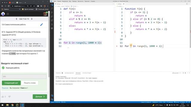Open the Accounts icon in VS Code activity bar
This screenshot has height=107, width=191.
pos(52,95)
